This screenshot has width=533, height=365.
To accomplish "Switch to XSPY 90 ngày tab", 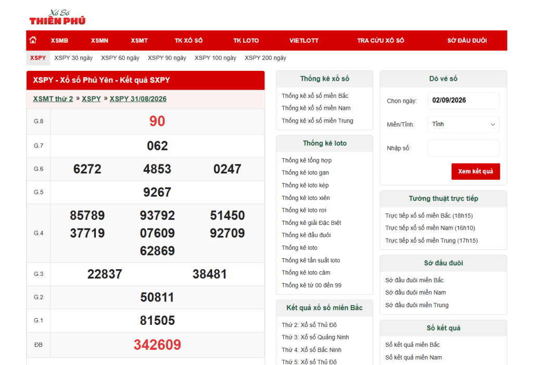I will point(167,58).
